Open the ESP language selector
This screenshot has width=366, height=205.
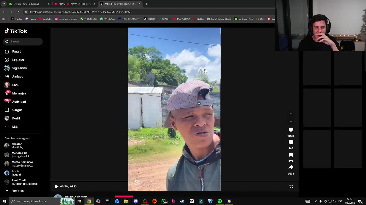340,201
